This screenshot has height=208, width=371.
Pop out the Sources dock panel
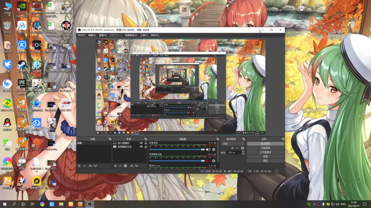[146, 139]
